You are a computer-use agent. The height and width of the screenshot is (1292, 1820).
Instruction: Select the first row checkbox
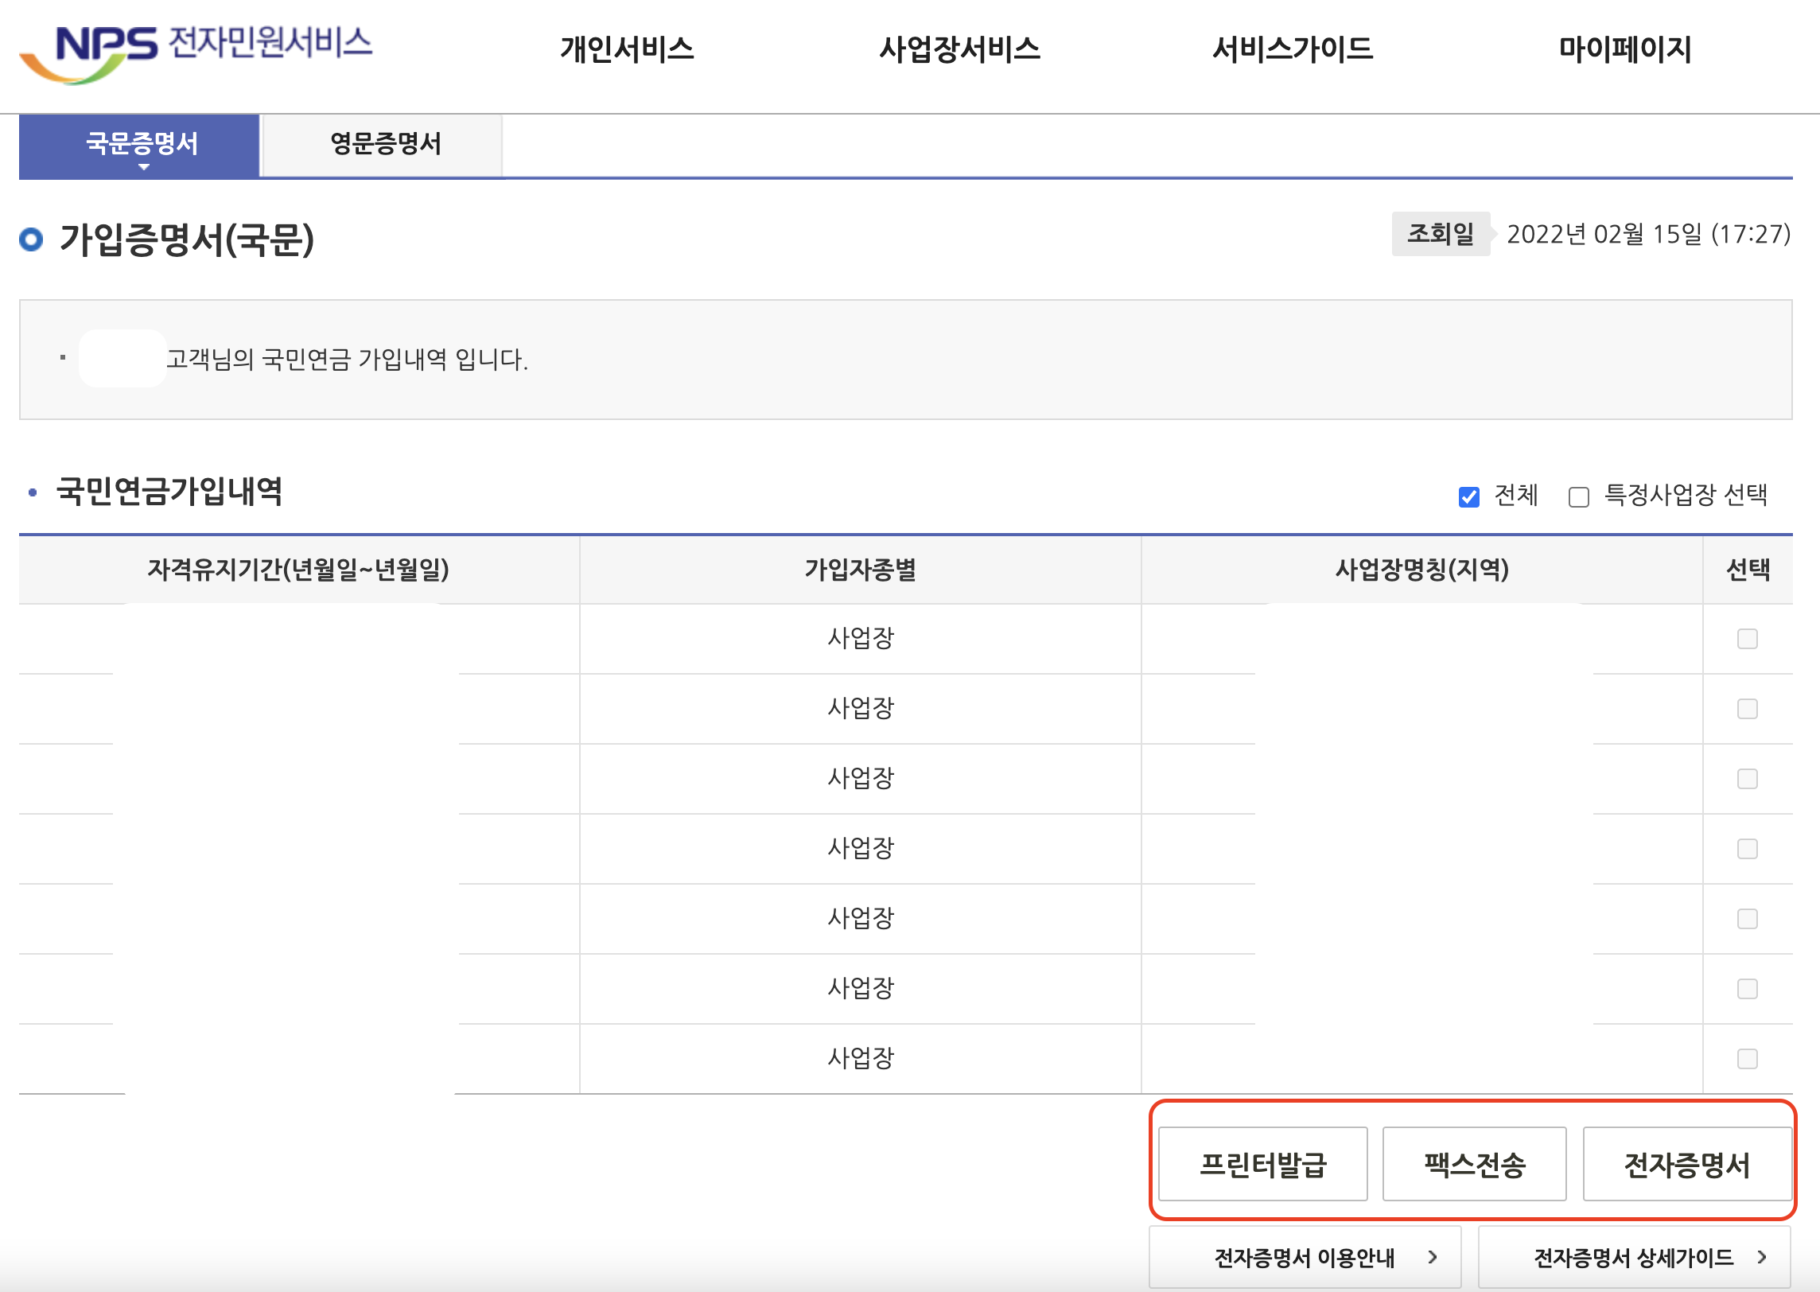point(1747,639)
